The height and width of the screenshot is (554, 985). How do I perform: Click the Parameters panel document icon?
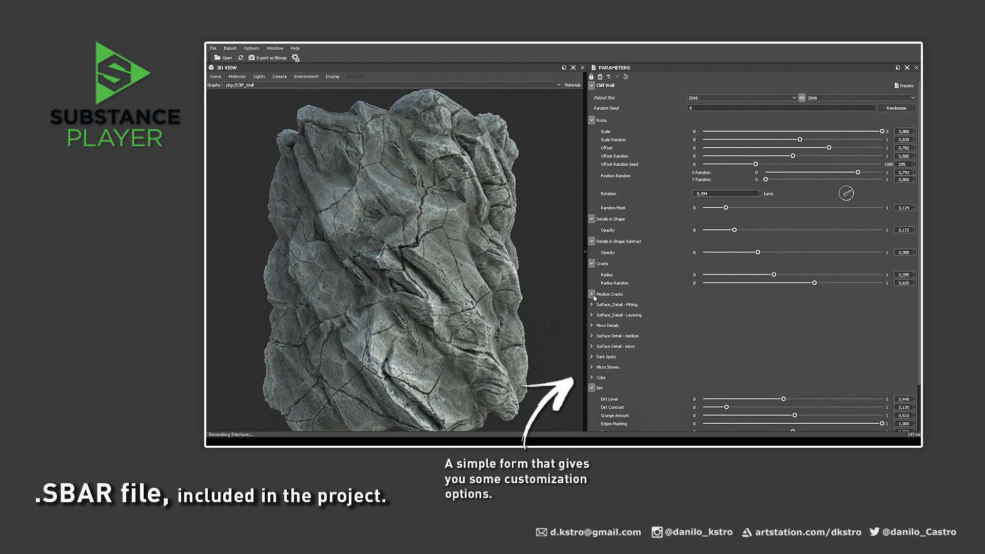click(594, 68)
